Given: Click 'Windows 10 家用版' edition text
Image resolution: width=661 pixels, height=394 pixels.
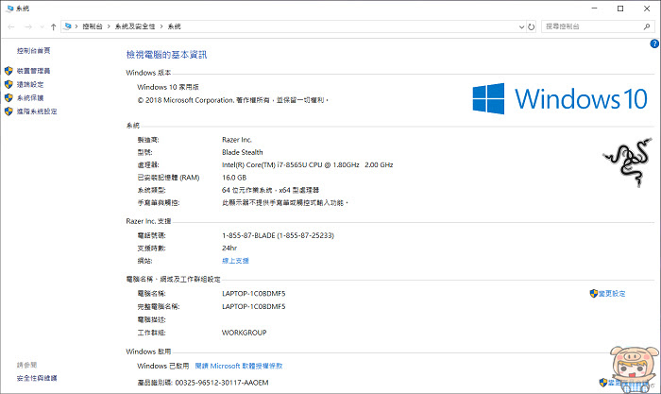Looking at the screenshot, I should pyautogui.click(x=168, y=87).
